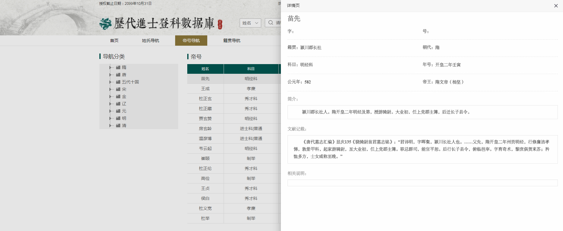Click the 公元年 582 value
The image size is (563, 231).
coord(308,82)
